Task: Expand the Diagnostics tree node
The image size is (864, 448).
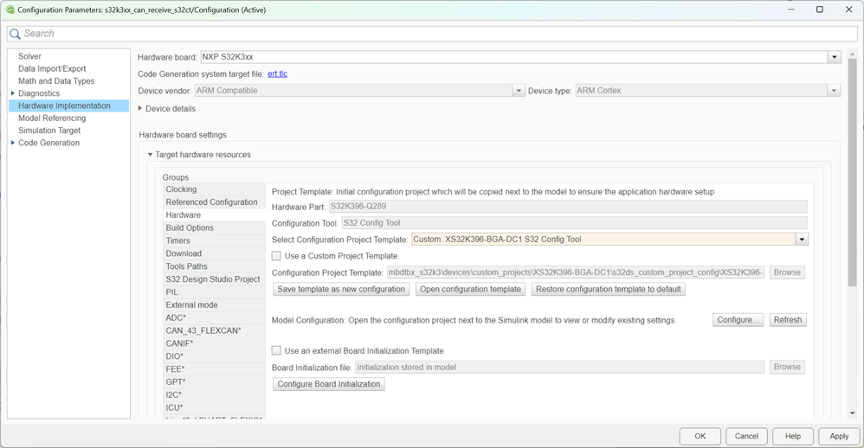Action: 13,93
